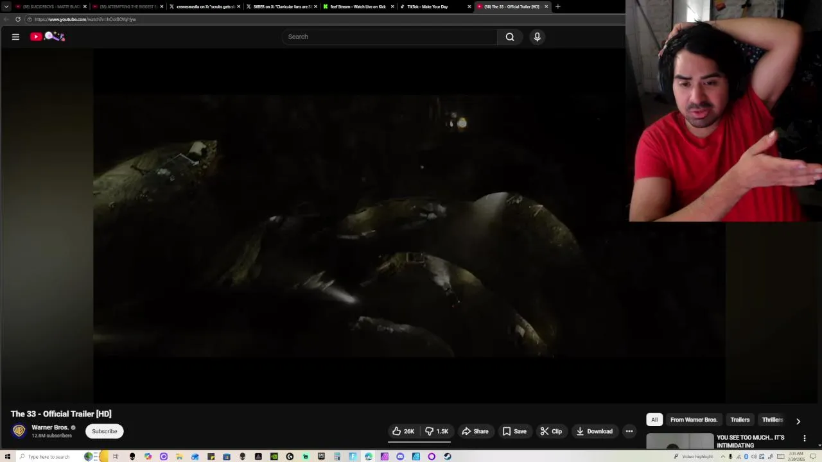Open the browser tab list dropdown
Screen dimensions: 822x462
click(x=6, y=6)
